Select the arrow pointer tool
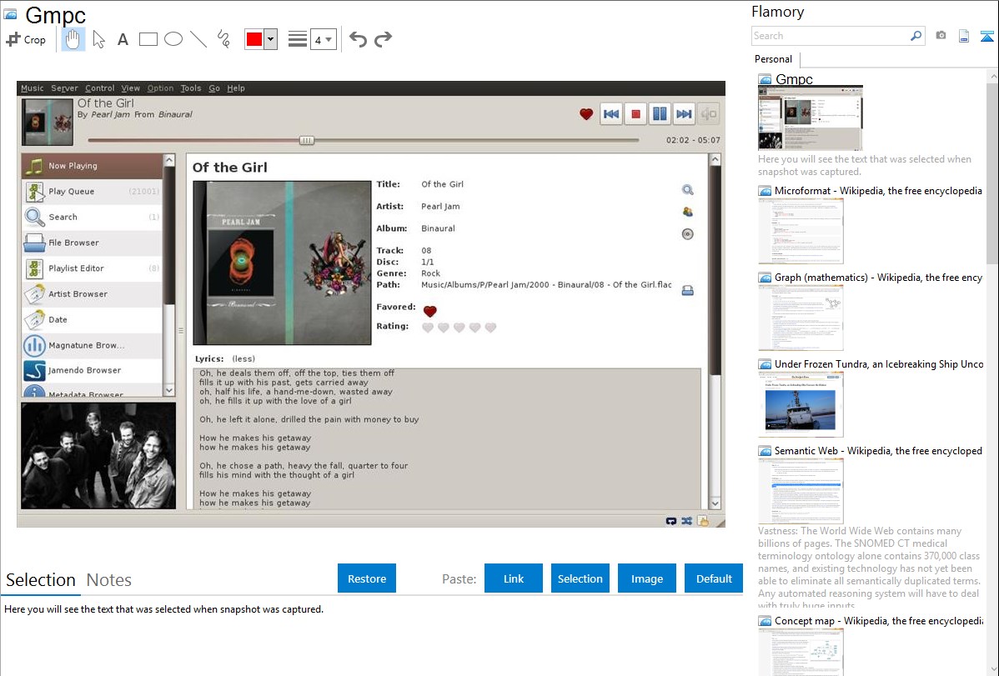 pyautogui.click(x=98, y=39)
